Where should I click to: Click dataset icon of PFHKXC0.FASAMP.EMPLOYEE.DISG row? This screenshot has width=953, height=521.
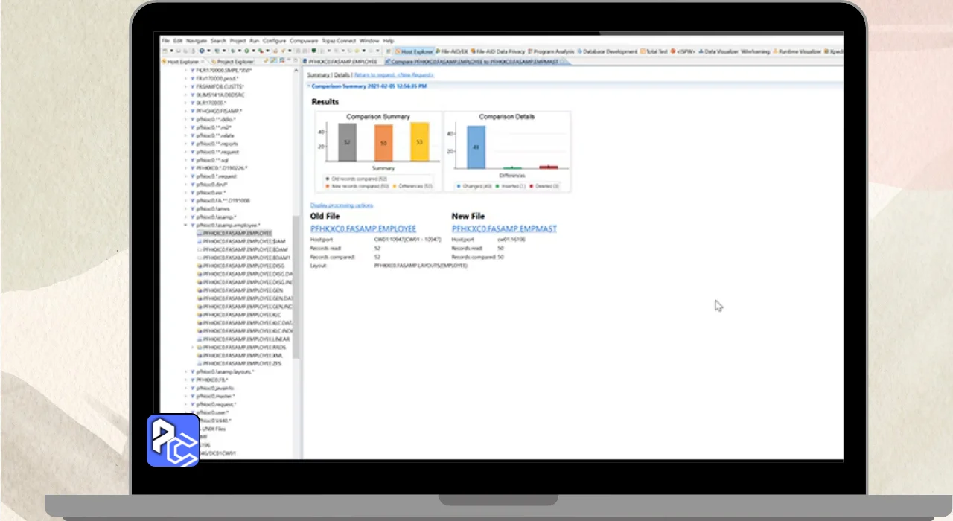200,266
